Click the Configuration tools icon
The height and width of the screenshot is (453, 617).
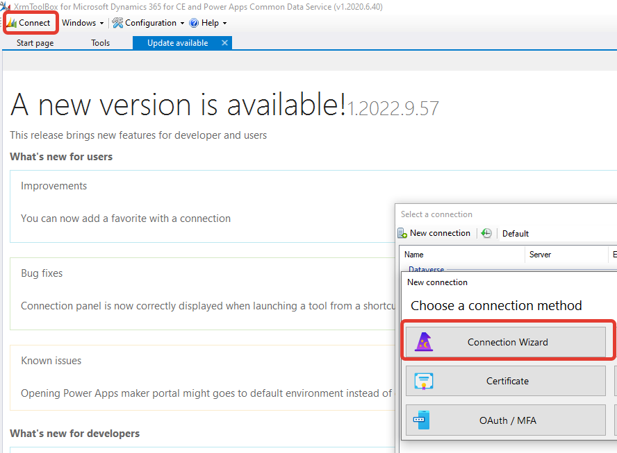(117, 23)
